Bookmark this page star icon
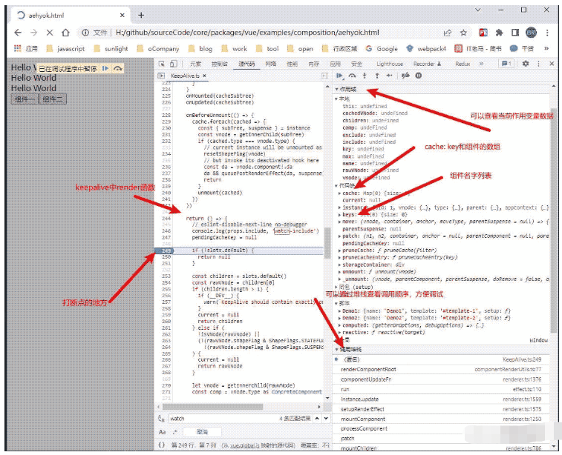 coord(463,33)
